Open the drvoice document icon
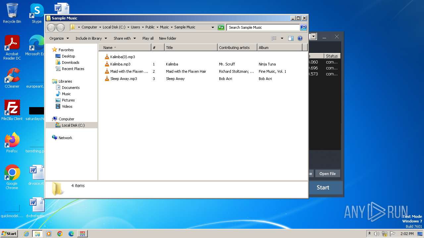The height and width of the screenshot is (238, 424). click(36, 175)
